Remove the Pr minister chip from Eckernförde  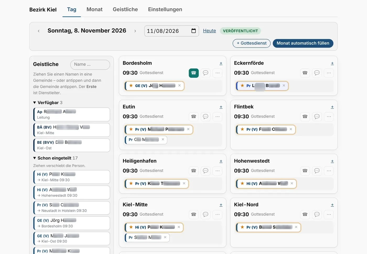tap(284, 85)
